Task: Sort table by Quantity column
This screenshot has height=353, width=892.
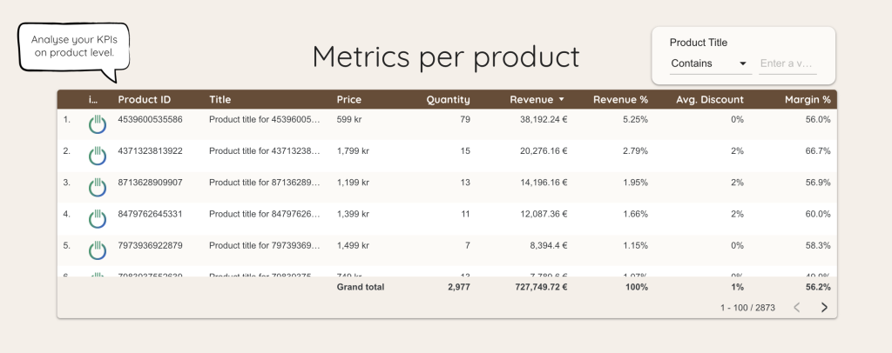Action: pyautogui.click(x=448, y=100)
